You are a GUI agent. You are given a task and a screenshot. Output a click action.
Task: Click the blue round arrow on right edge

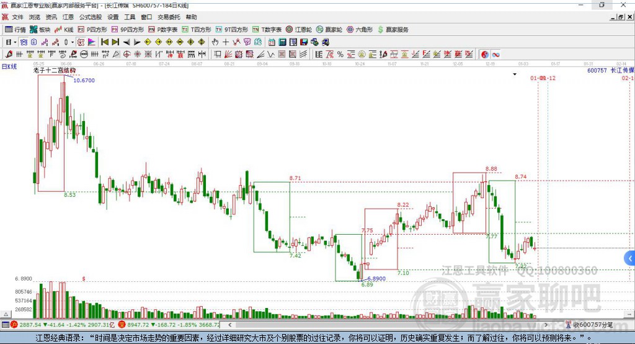(630, 258)
